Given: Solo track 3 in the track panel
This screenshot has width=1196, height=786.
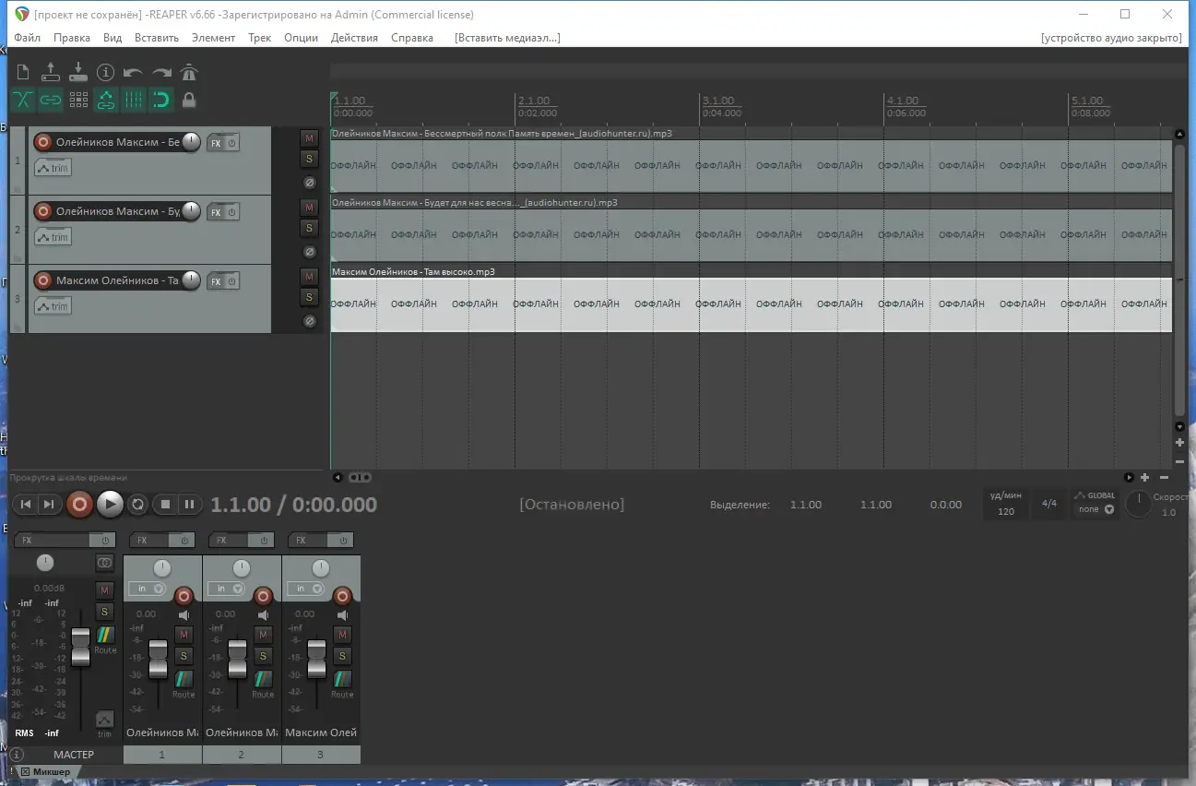Looking at the screenshot, I should click(x=309, y=297).
